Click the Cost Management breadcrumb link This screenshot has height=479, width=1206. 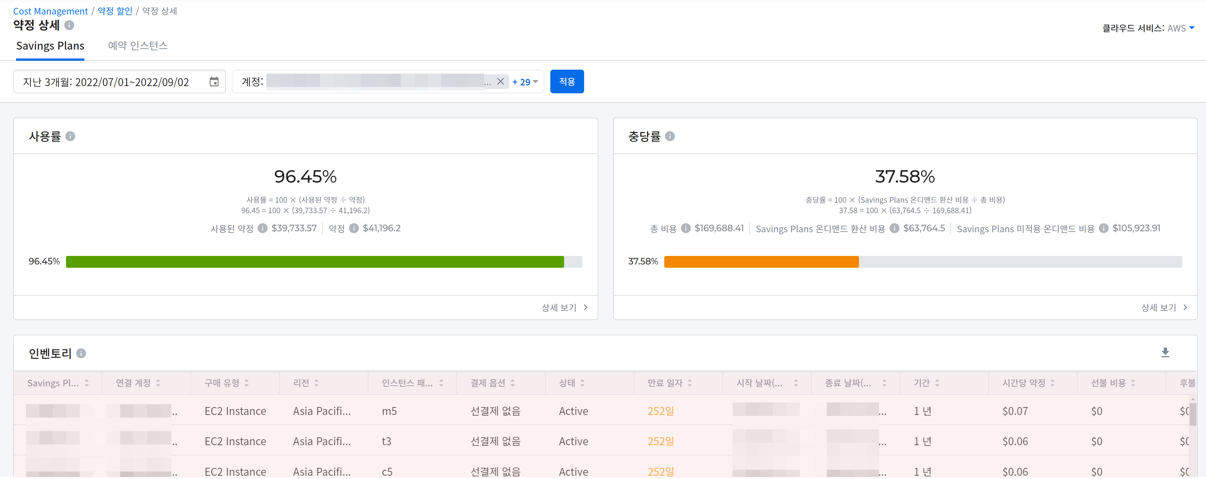point(50,11)
